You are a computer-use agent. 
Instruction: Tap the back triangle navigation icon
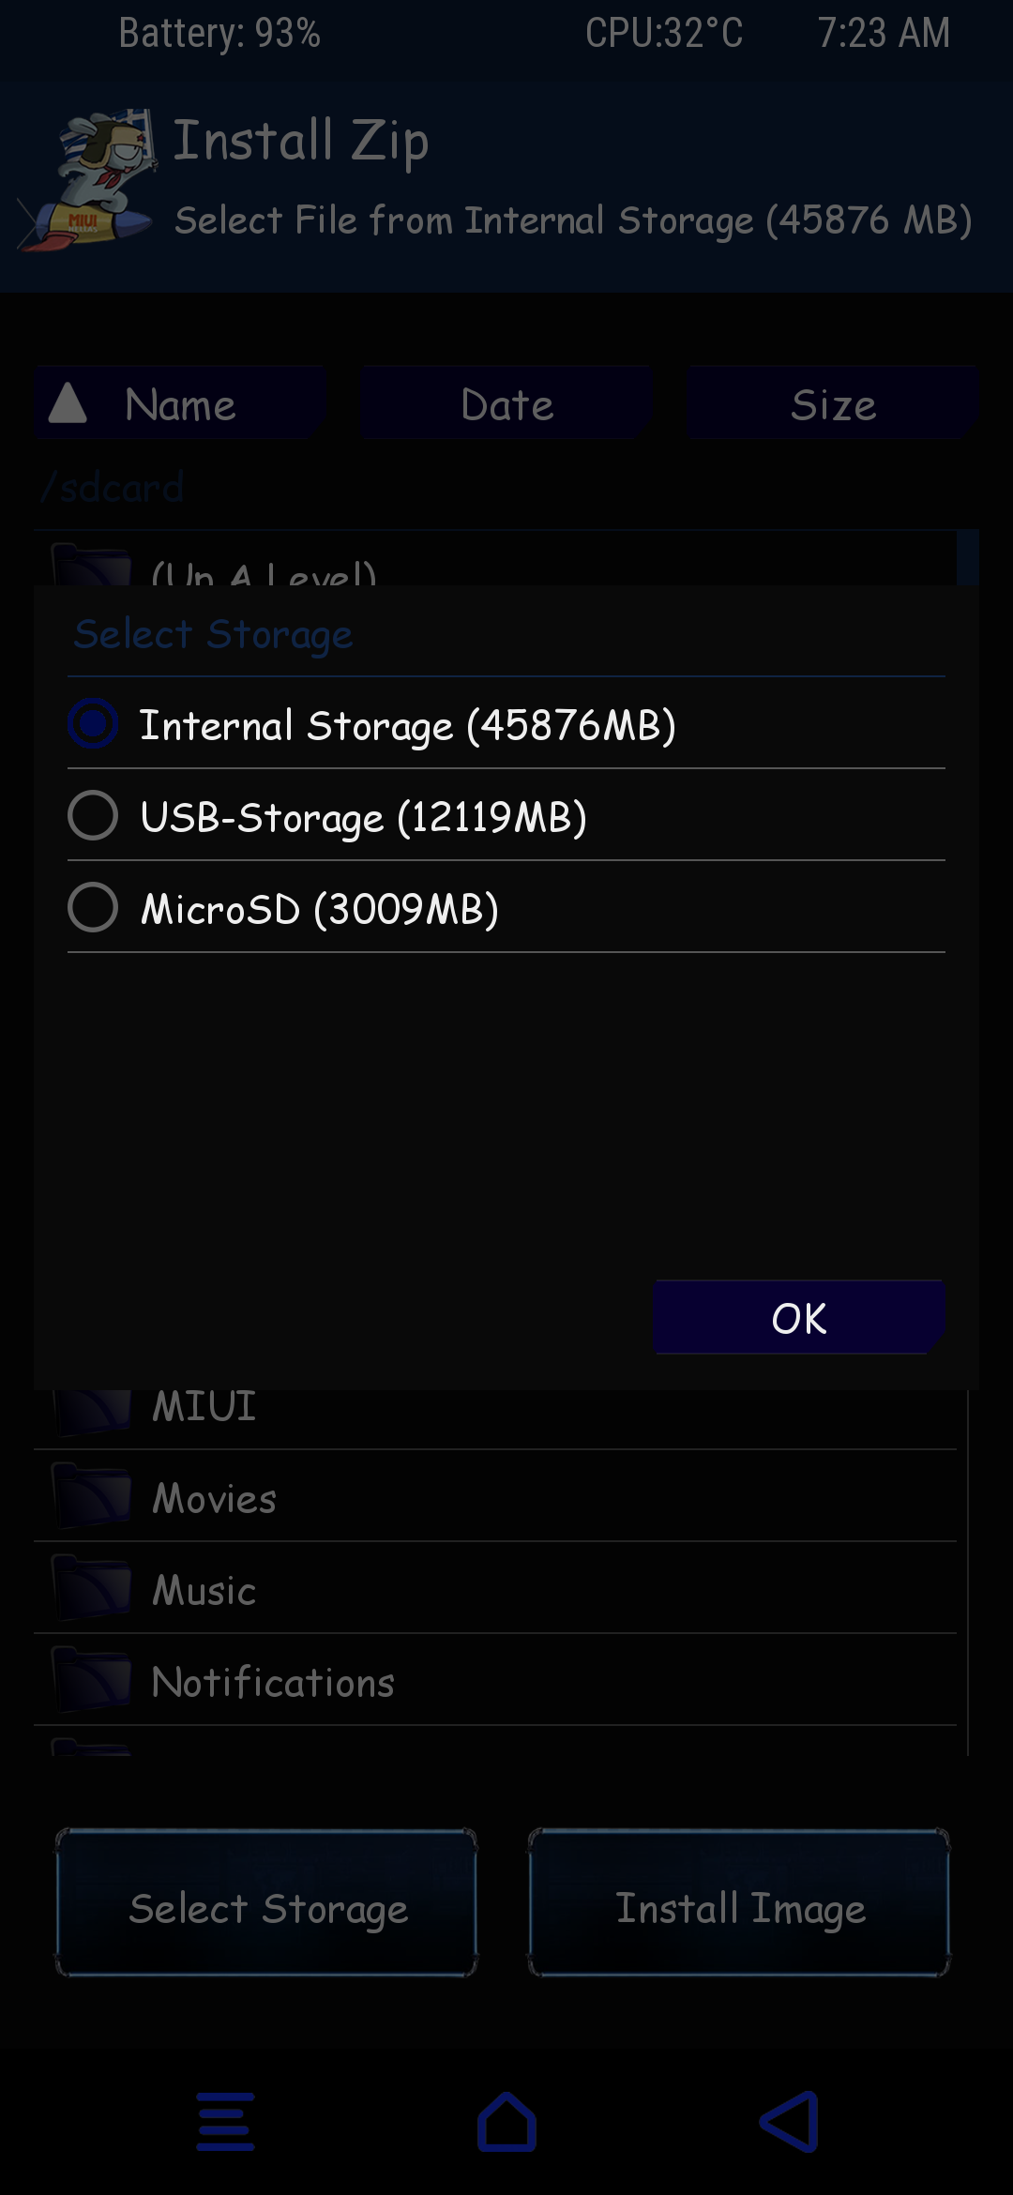[x=789, y=2122]
